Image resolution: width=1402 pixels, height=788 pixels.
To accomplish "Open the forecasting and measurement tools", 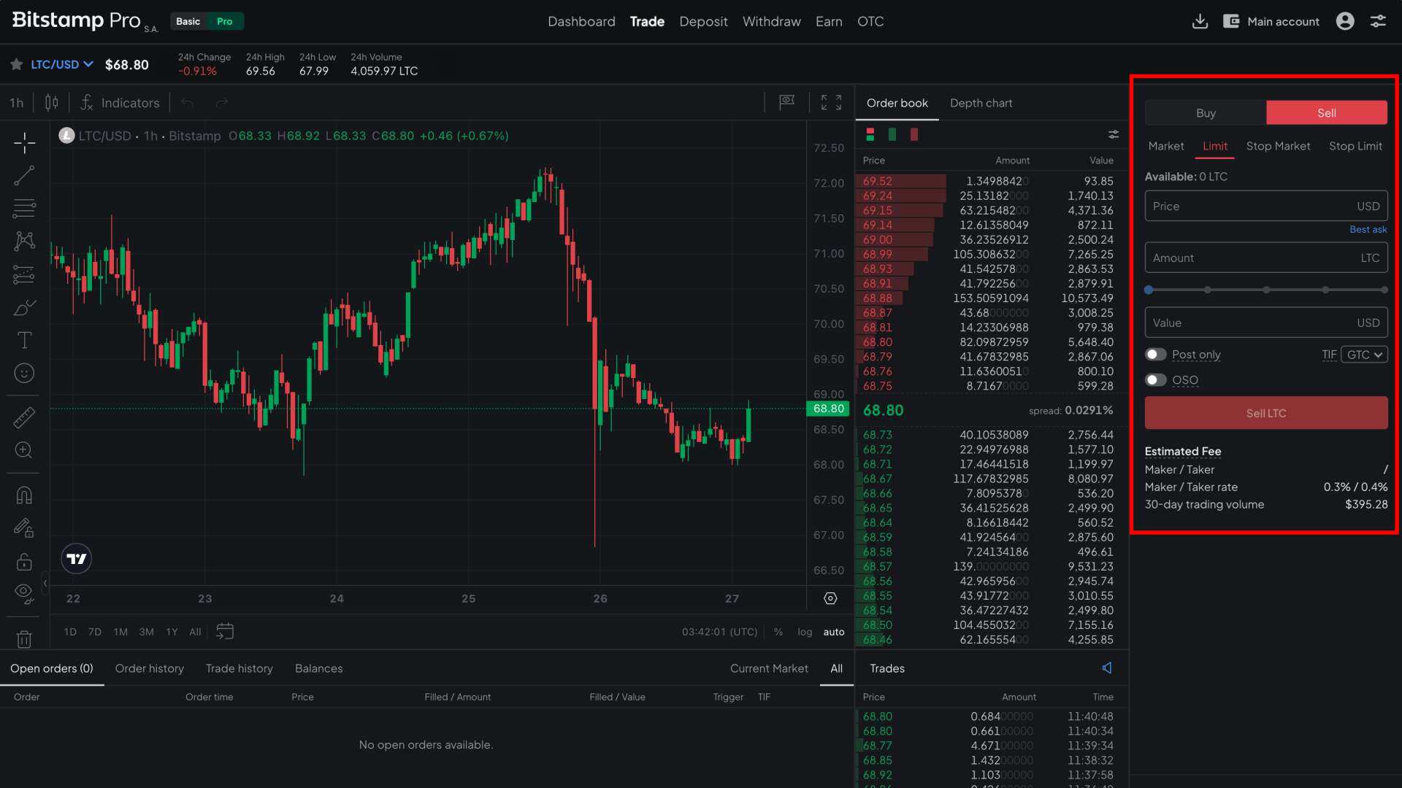I will click(x=24, y=274).
